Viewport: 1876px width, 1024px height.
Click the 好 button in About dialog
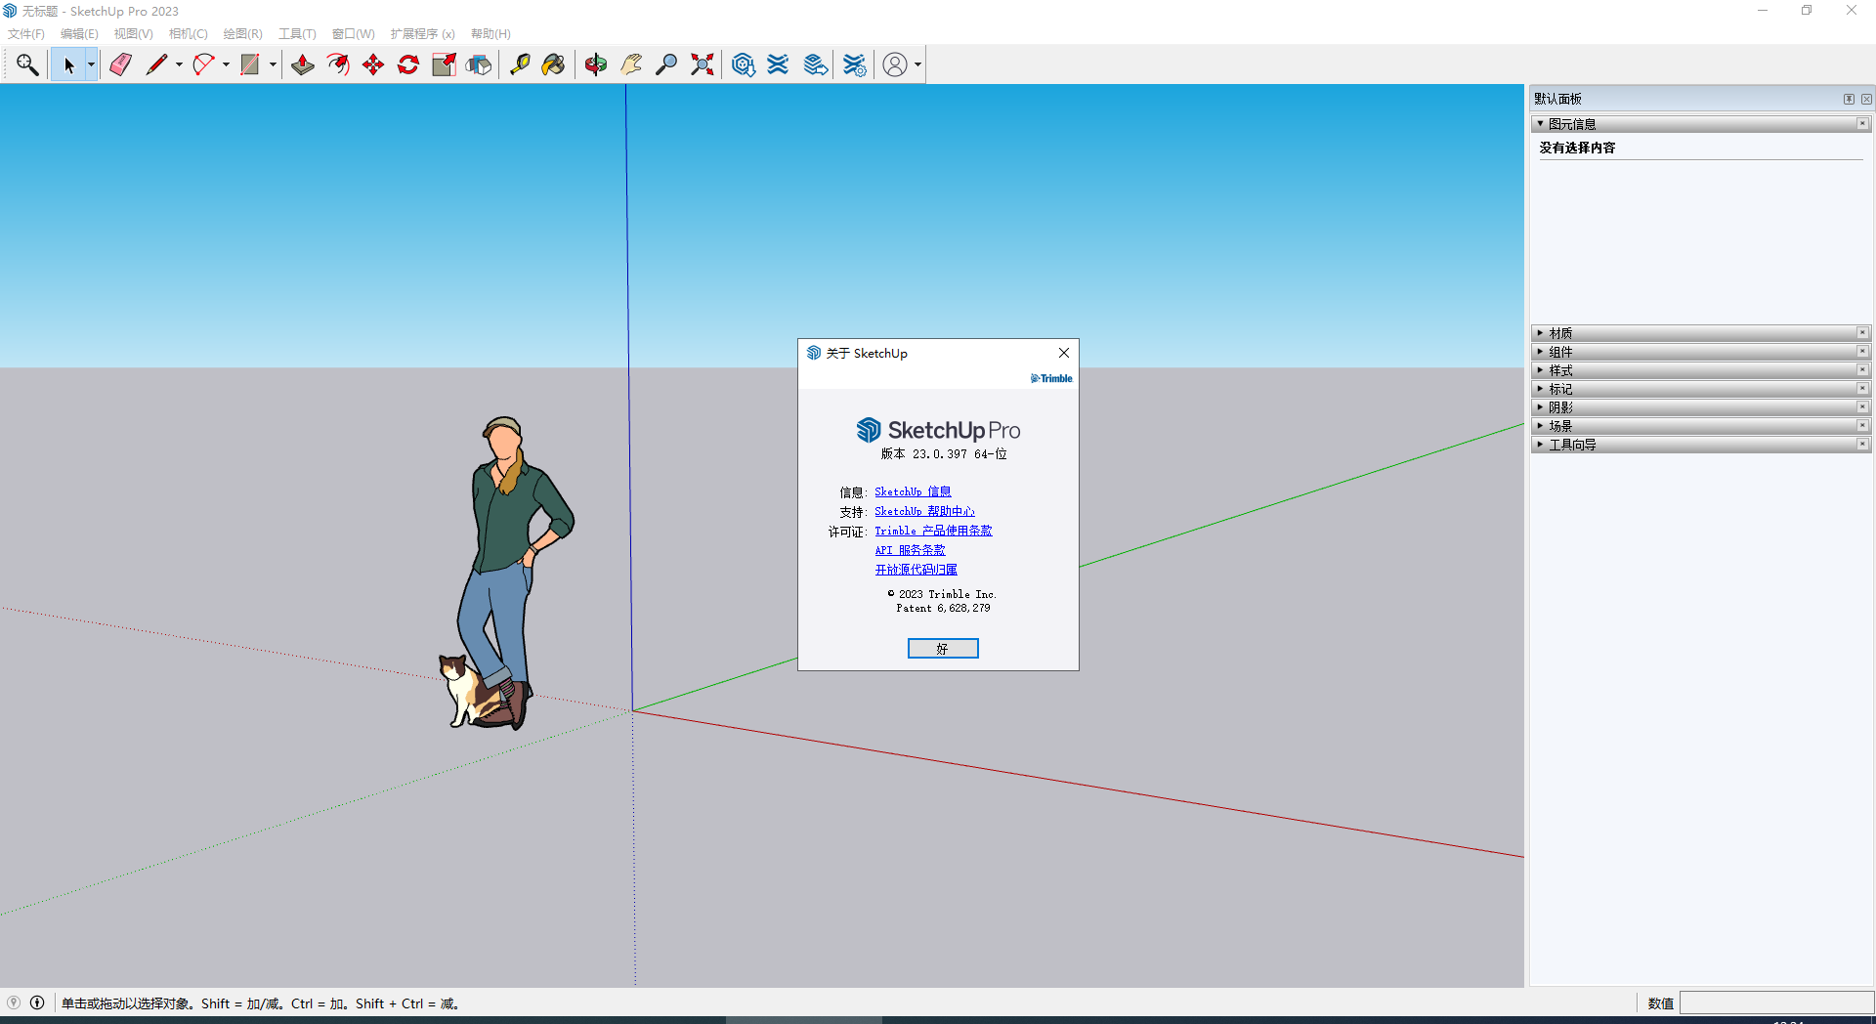(943, 649)
